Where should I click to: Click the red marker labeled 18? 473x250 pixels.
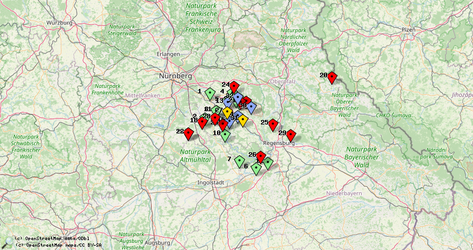(203, 122)
